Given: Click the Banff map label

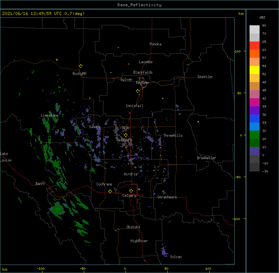Looking at the screenshot, I should click(40, 184).
